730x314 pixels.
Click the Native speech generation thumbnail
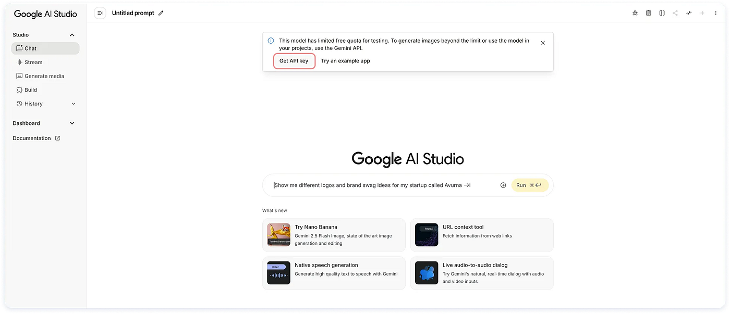pos(278,273)
